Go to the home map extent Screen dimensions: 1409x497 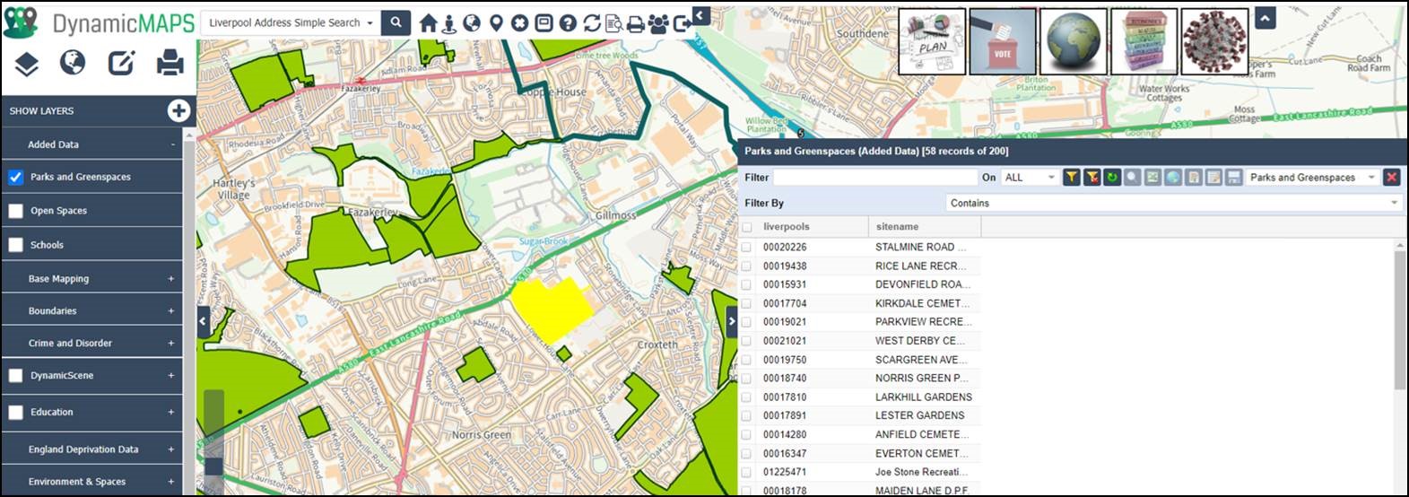428,23
